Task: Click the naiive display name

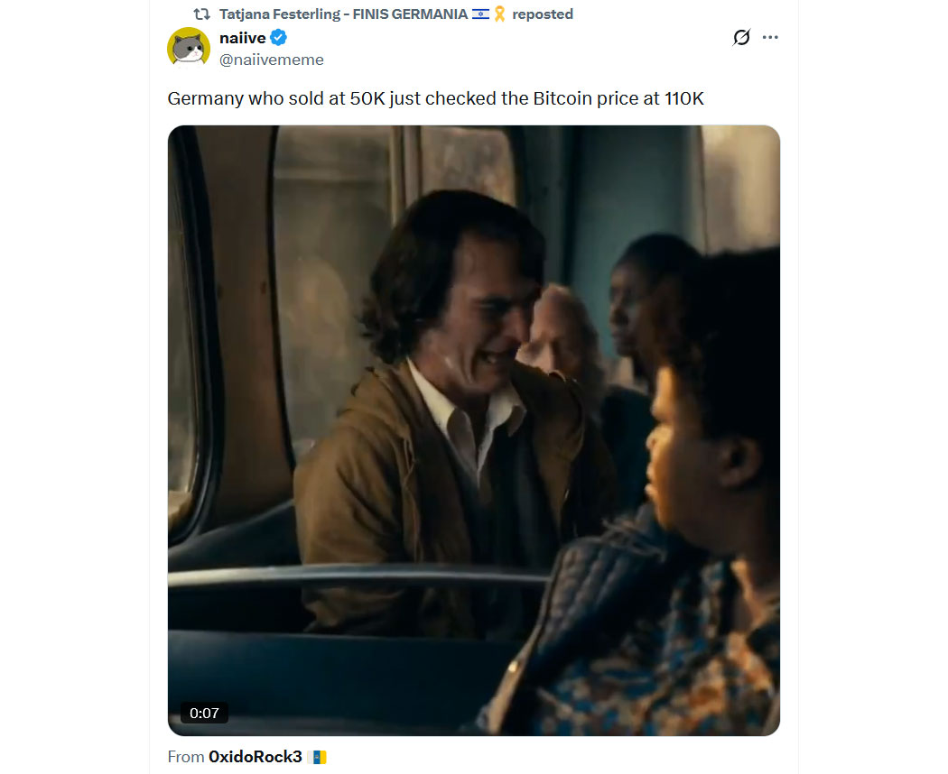Action: (x=242, y=38)
